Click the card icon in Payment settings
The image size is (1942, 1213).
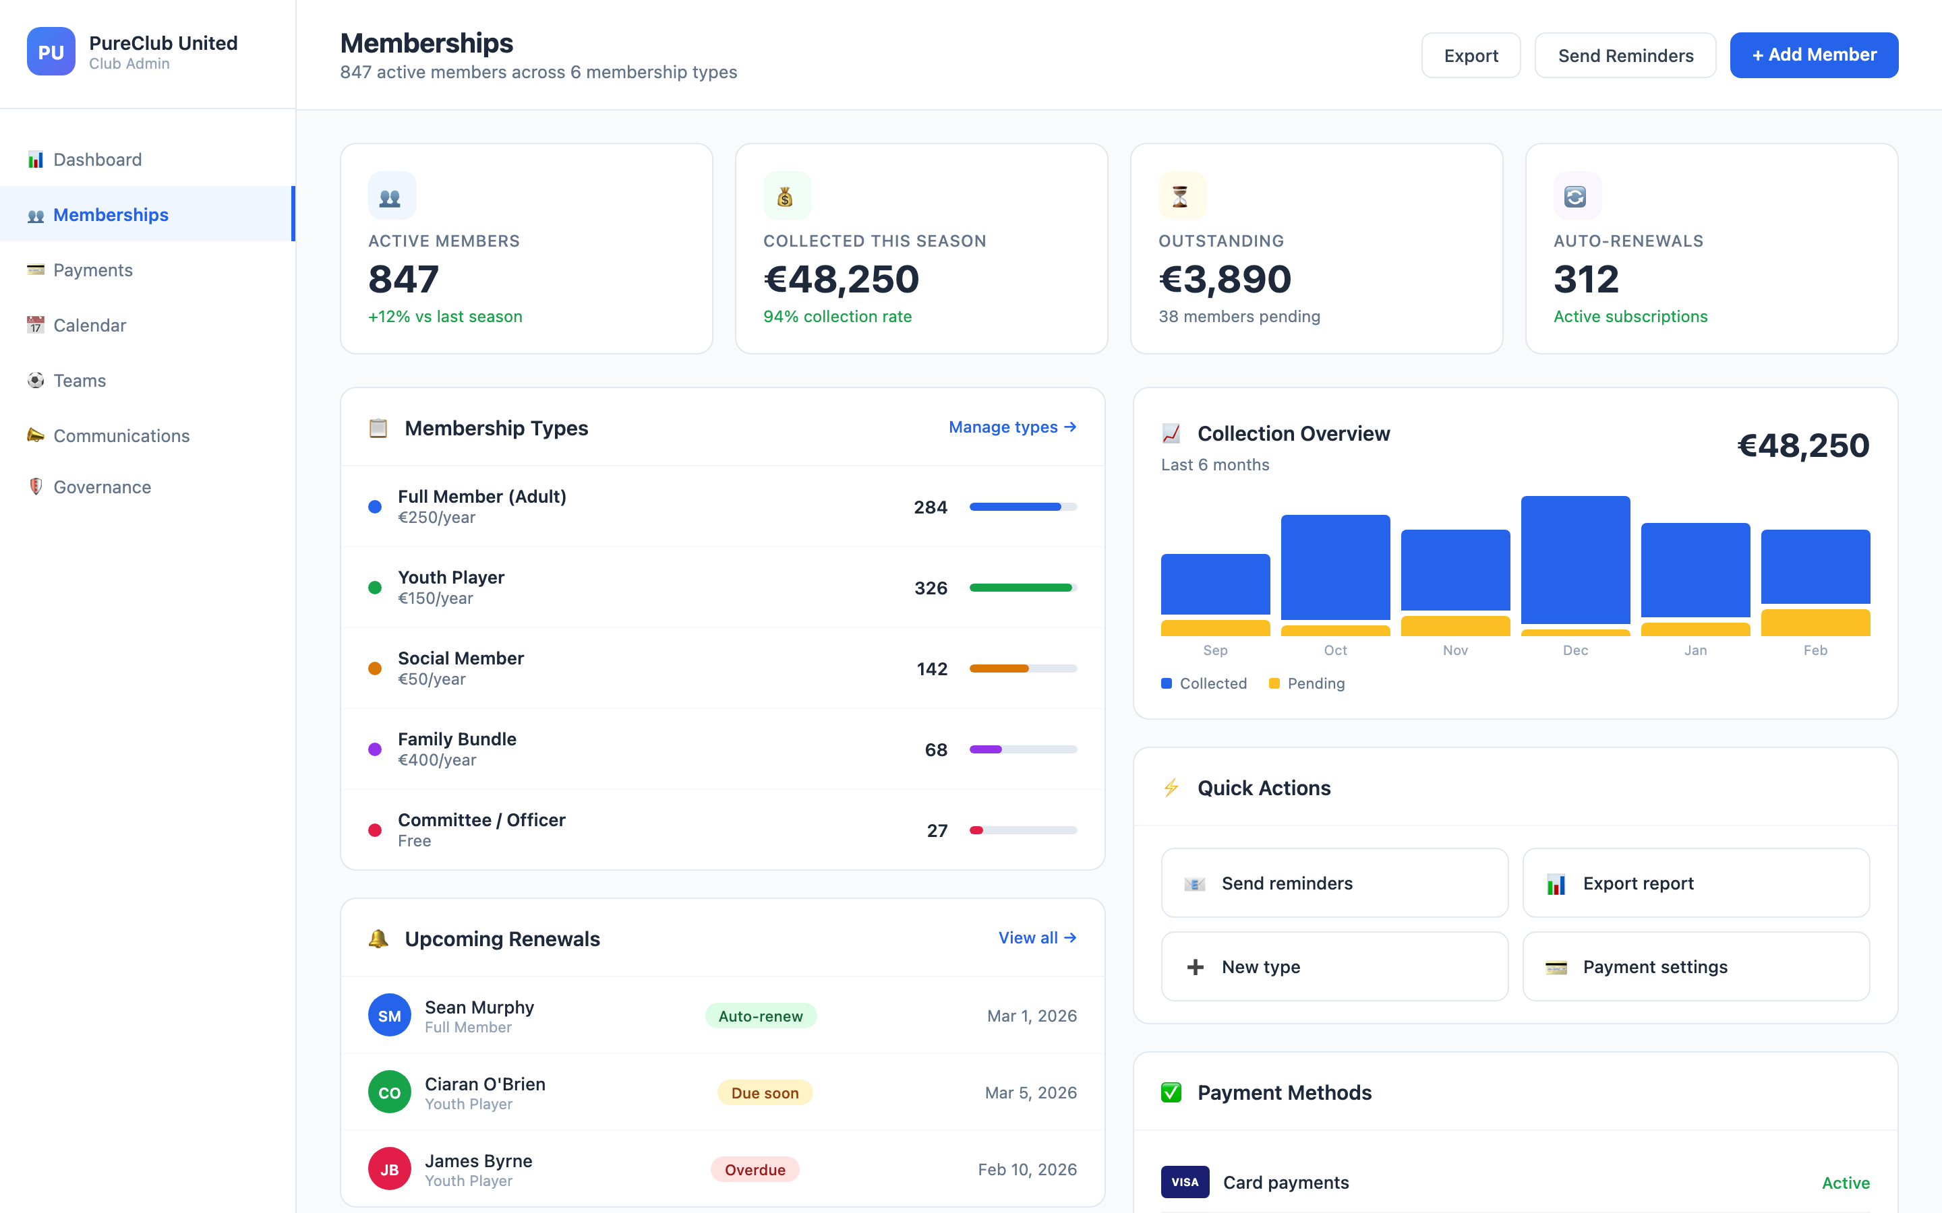(x=1556, y=967)
